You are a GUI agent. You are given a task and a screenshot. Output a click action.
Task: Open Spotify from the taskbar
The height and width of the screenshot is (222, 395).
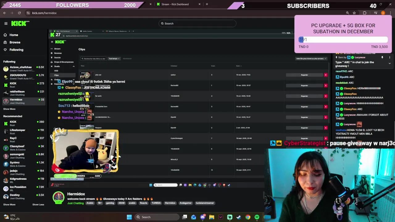tap(257, 217)
